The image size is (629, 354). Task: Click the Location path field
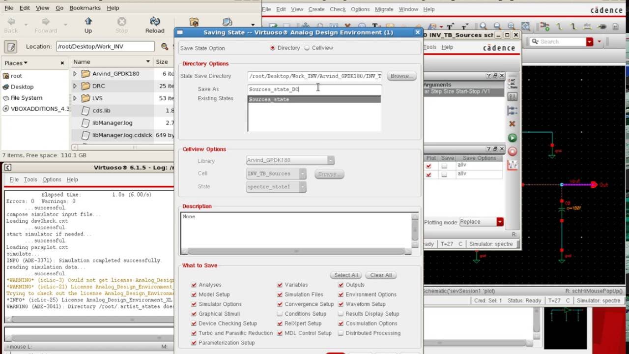(105, 47)
